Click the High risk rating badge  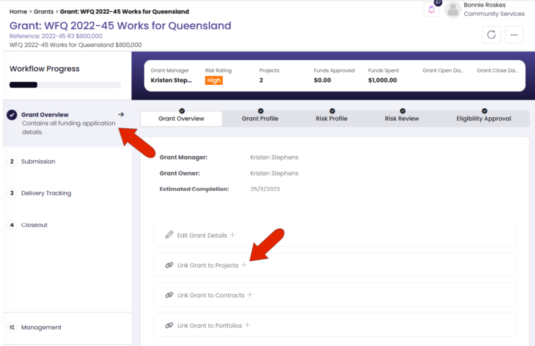point(214,80)
